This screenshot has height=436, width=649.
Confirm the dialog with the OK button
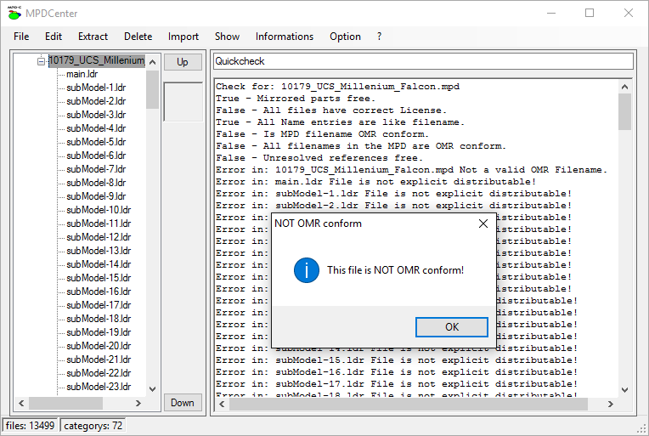pos(452,327)
